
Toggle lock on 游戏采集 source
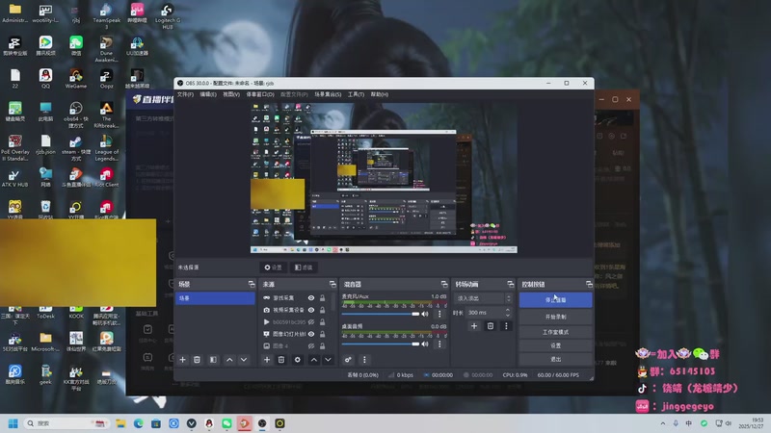point(322,298)
